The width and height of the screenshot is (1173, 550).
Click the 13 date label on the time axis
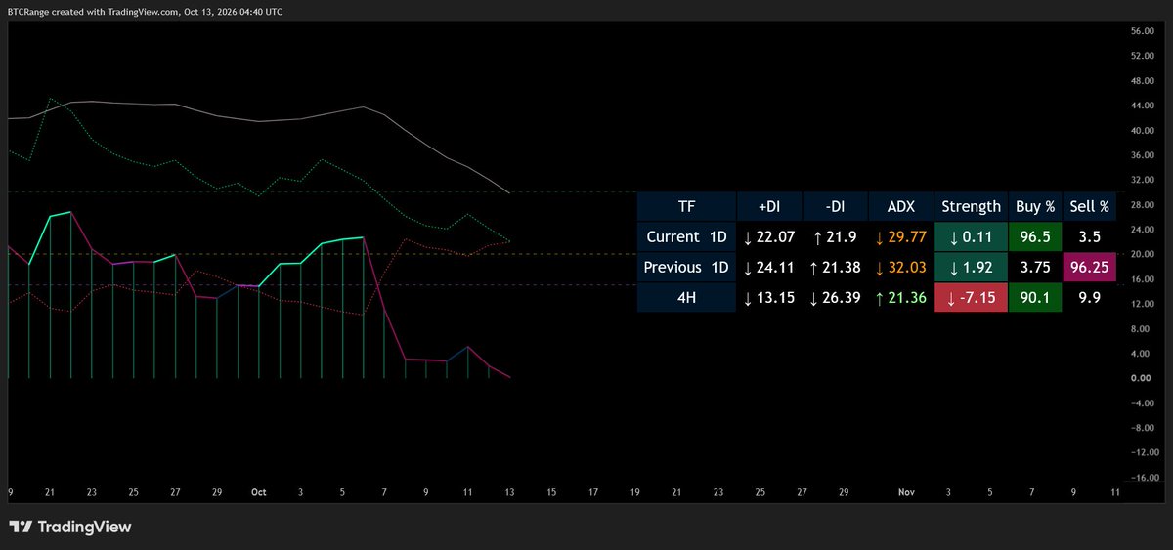(x=509, y=493)
